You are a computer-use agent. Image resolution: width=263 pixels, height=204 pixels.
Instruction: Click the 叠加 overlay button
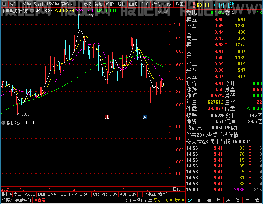pos(99,4)
